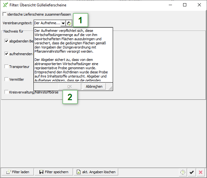207x178 pixels.
Task: Maximize the filter window
Action: [185, 5]
